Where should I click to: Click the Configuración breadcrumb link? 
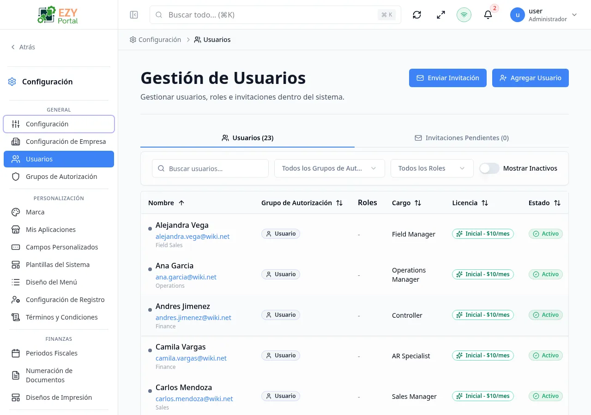pyautogui.click(x=155, y=40)
